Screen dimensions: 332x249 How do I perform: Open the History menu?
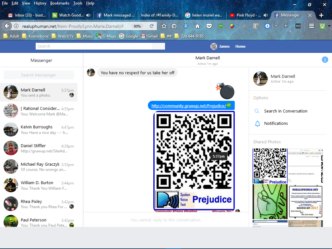40,3
